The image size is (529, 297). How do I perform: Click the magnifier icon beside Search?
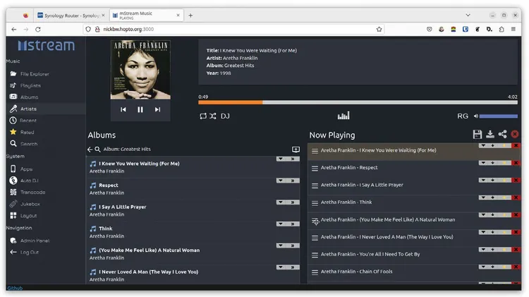pyautogui.click(x=13, y=143)
